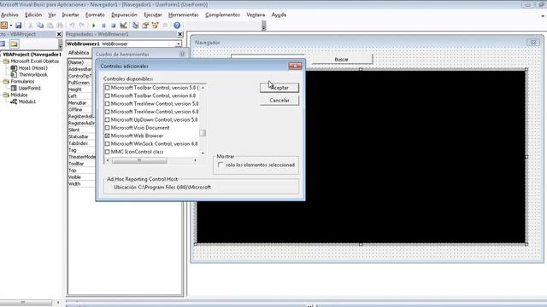
Task: Run the macro with the green play icon
Action: click(93, 26)
